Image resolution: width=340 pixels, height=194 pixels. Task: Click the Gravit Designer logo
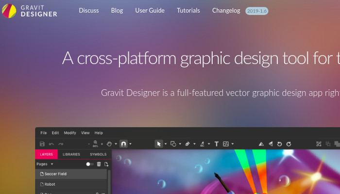pyautogui.click(x=29, y=11)
